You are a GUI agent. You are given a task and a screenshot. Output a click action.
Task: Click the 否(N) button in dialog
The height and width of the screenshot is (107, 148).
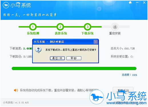click(74, 58)
